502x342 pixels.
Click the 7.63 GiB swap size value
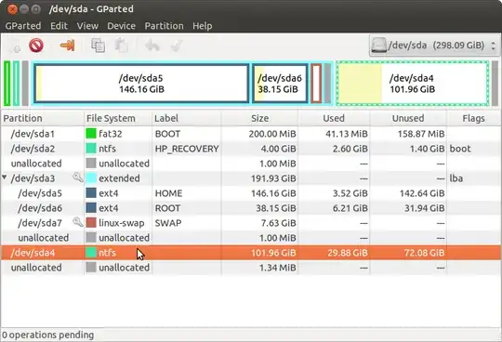click(278, 223)
